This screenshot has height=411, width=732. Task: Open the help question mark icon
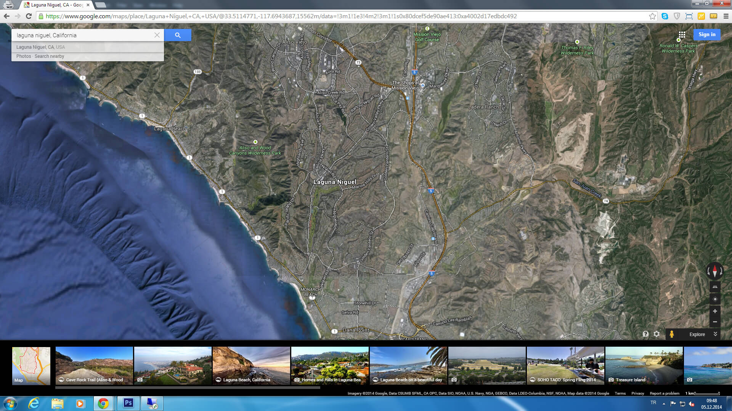[x=645, y=334]
